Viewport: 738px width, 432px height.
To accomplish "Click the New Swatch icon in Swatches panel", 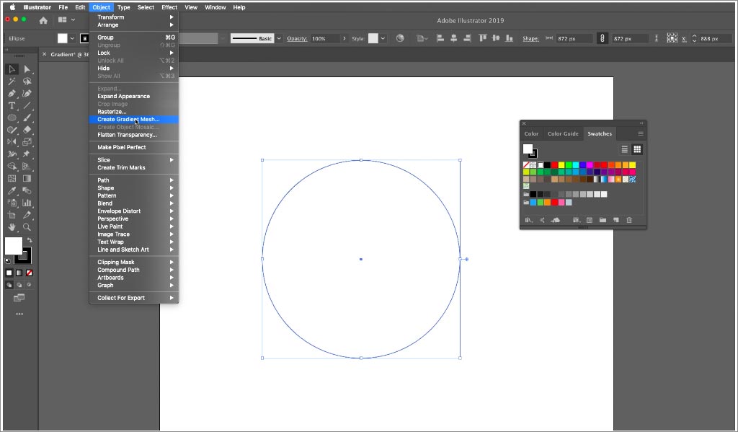I will [x=615, y=219].
